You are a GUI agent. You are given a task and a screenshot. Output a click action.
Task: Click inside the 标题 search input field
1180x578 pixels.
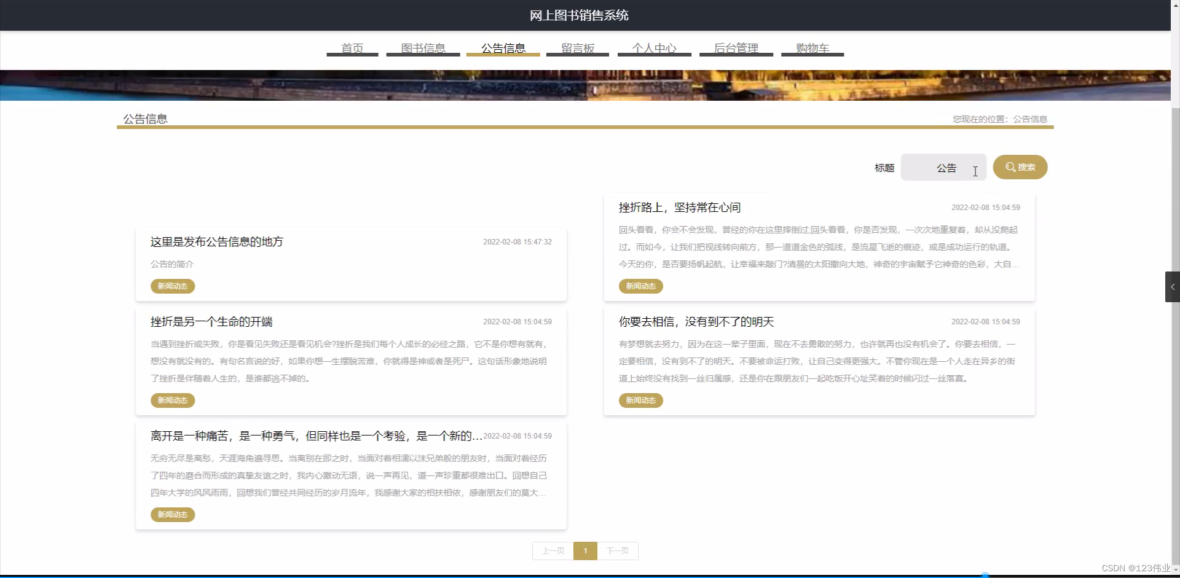click(943, 167)
